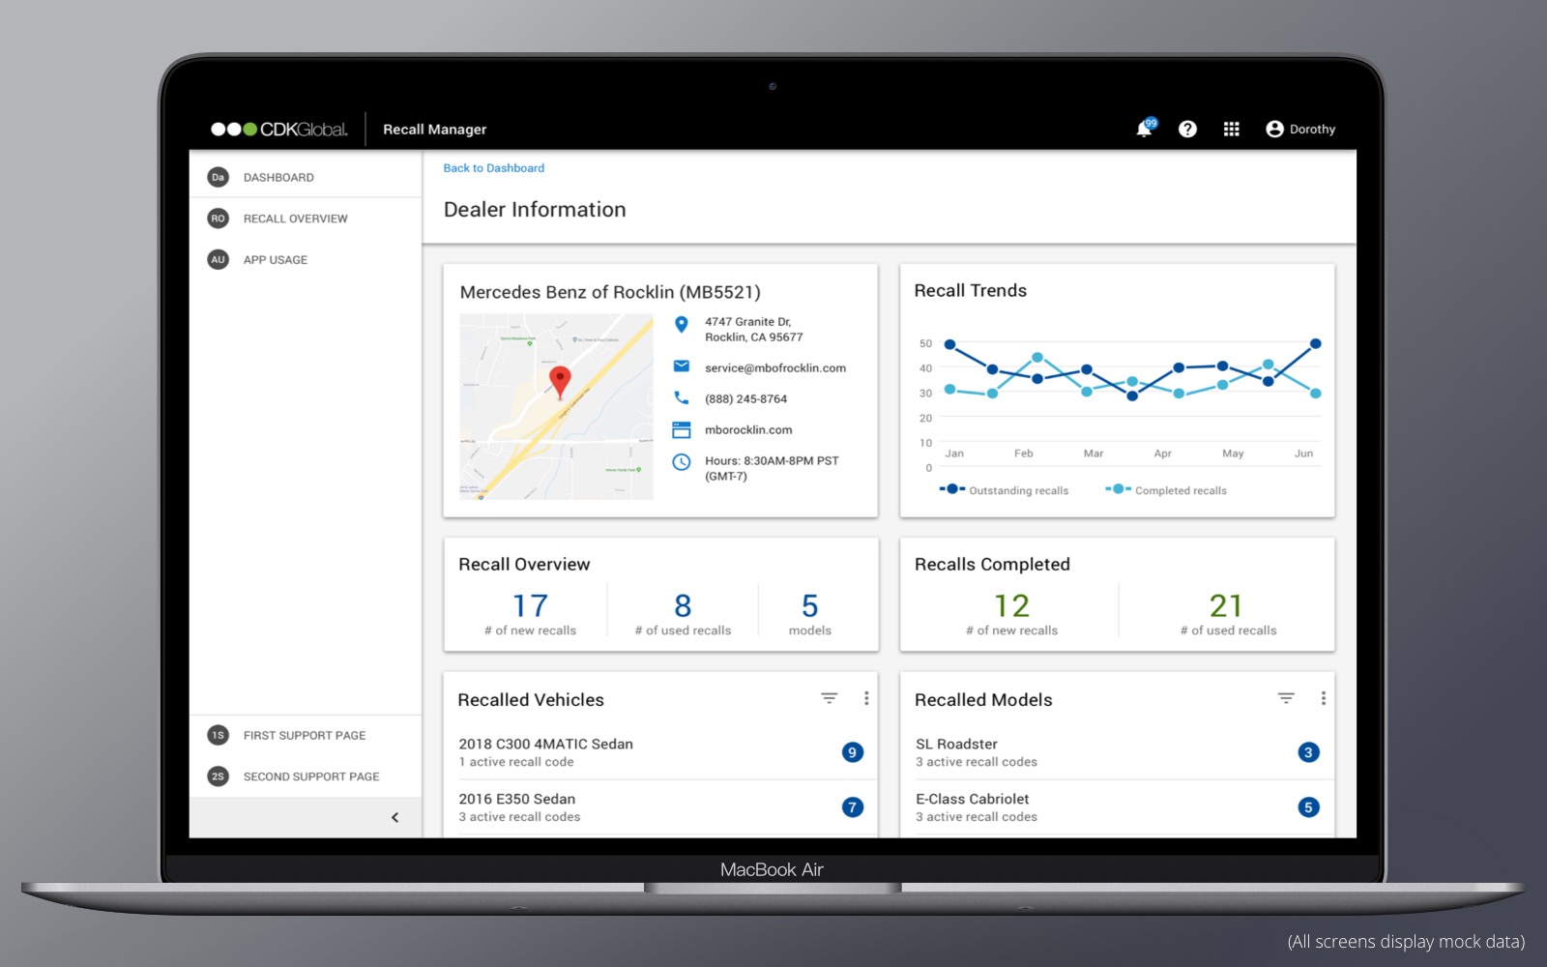Click the 17 new recalls count

tap(530, 606)
